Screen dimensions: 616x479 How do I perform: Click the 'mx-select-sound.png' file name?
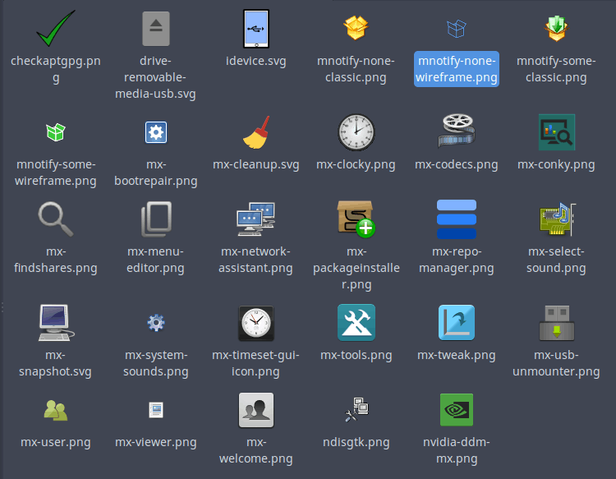(556, 260)
